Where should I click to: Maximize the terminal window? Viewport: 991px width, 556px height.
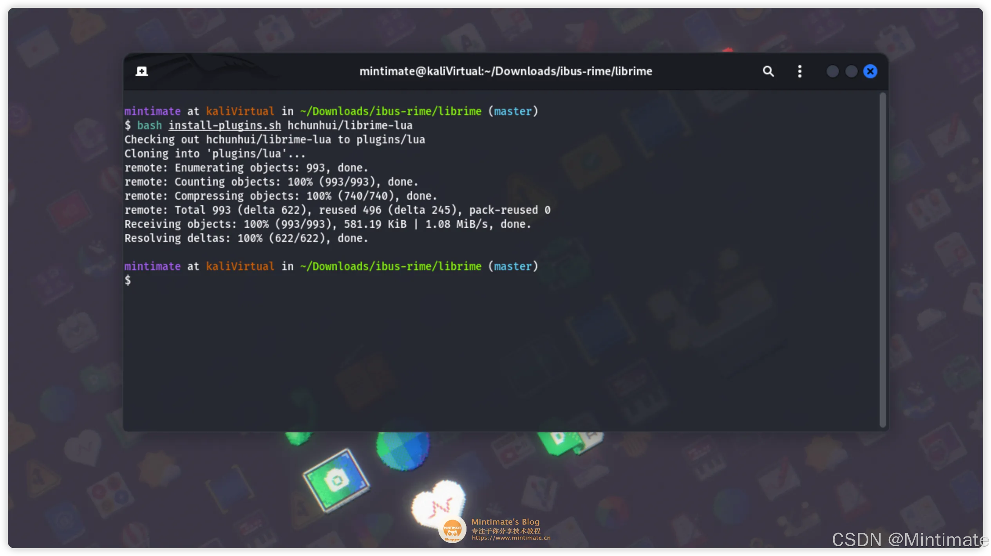(851, 71)
